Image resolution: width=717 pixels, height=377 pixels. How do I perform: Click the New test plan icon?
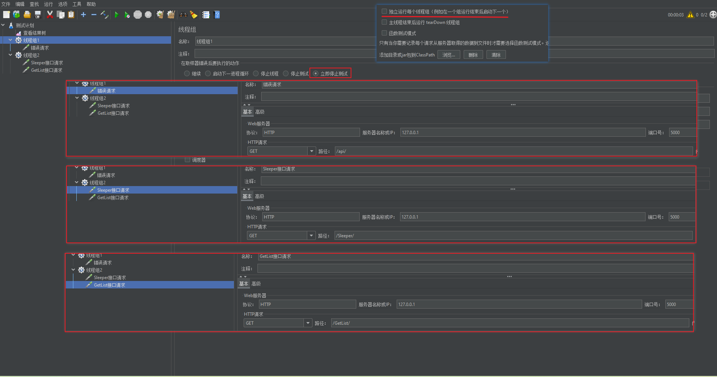pyautogui.click(x=6, y=15)
